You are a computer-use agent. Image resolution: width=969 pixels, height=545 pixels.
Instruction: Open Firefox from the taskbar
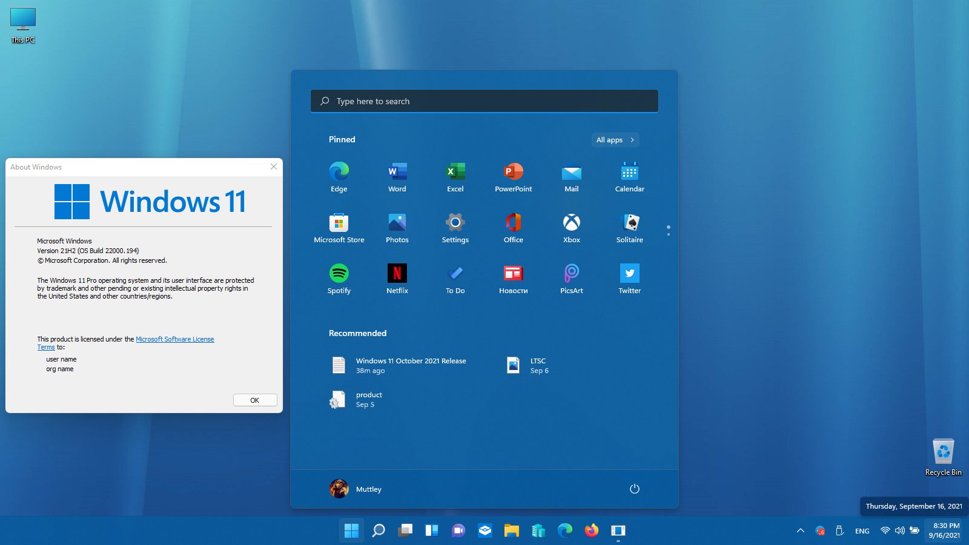click(x=591, y=530)
